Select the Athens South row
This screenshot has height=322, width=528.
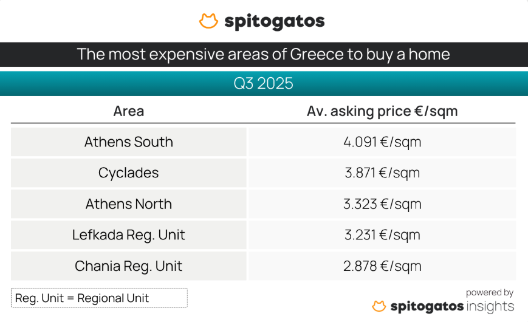[129, 142]
